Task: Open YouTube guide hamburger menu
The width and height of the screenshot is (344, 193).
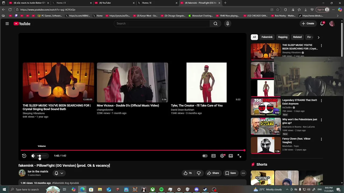Action: pyautogui.click(x=7, y=24)
